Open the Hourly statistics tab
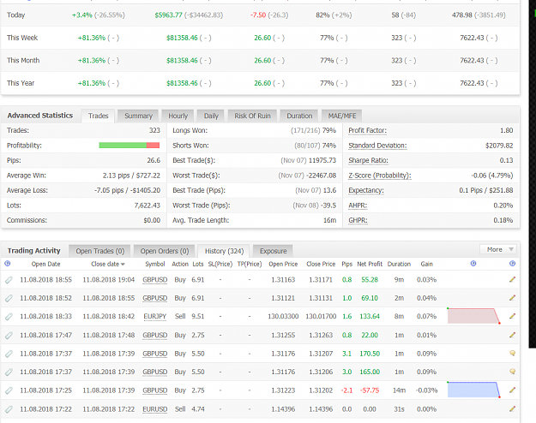The image size is (536, 423). (x=178, y=116)
